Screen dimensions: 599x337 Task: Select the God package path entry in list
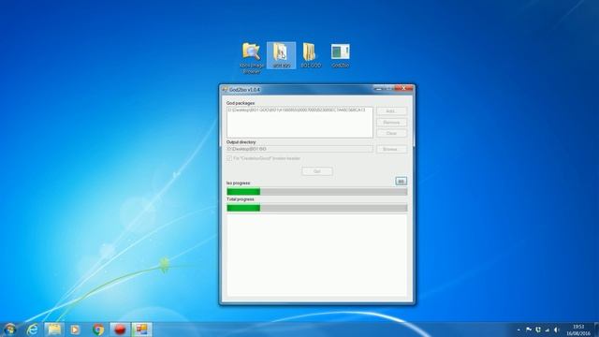point(296,110)
